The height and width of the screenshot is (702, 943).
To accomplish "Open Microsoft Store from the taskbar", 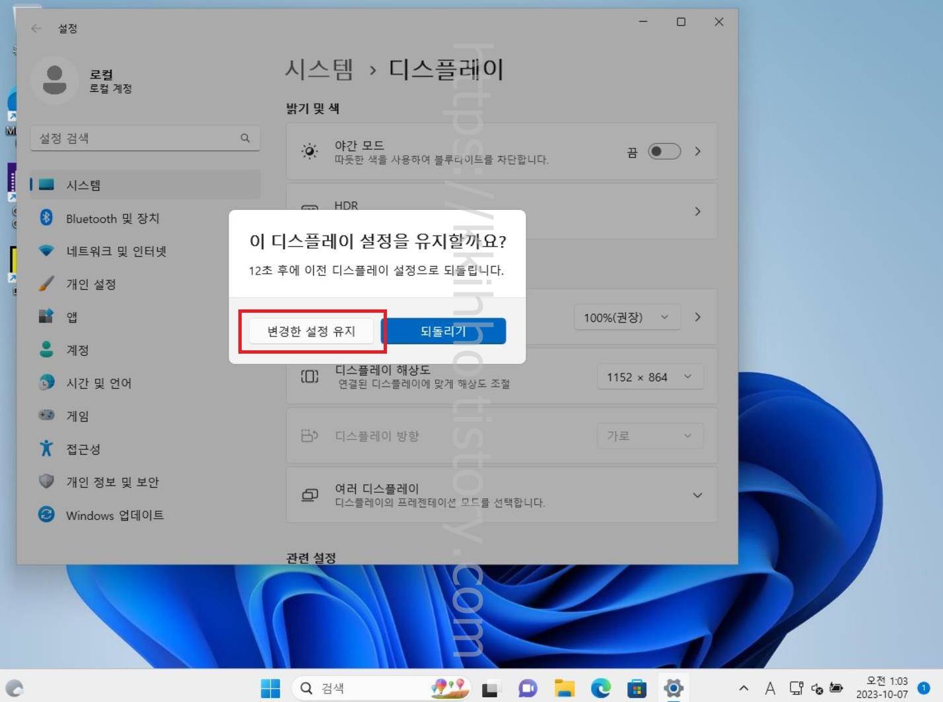I will [637, 688].
